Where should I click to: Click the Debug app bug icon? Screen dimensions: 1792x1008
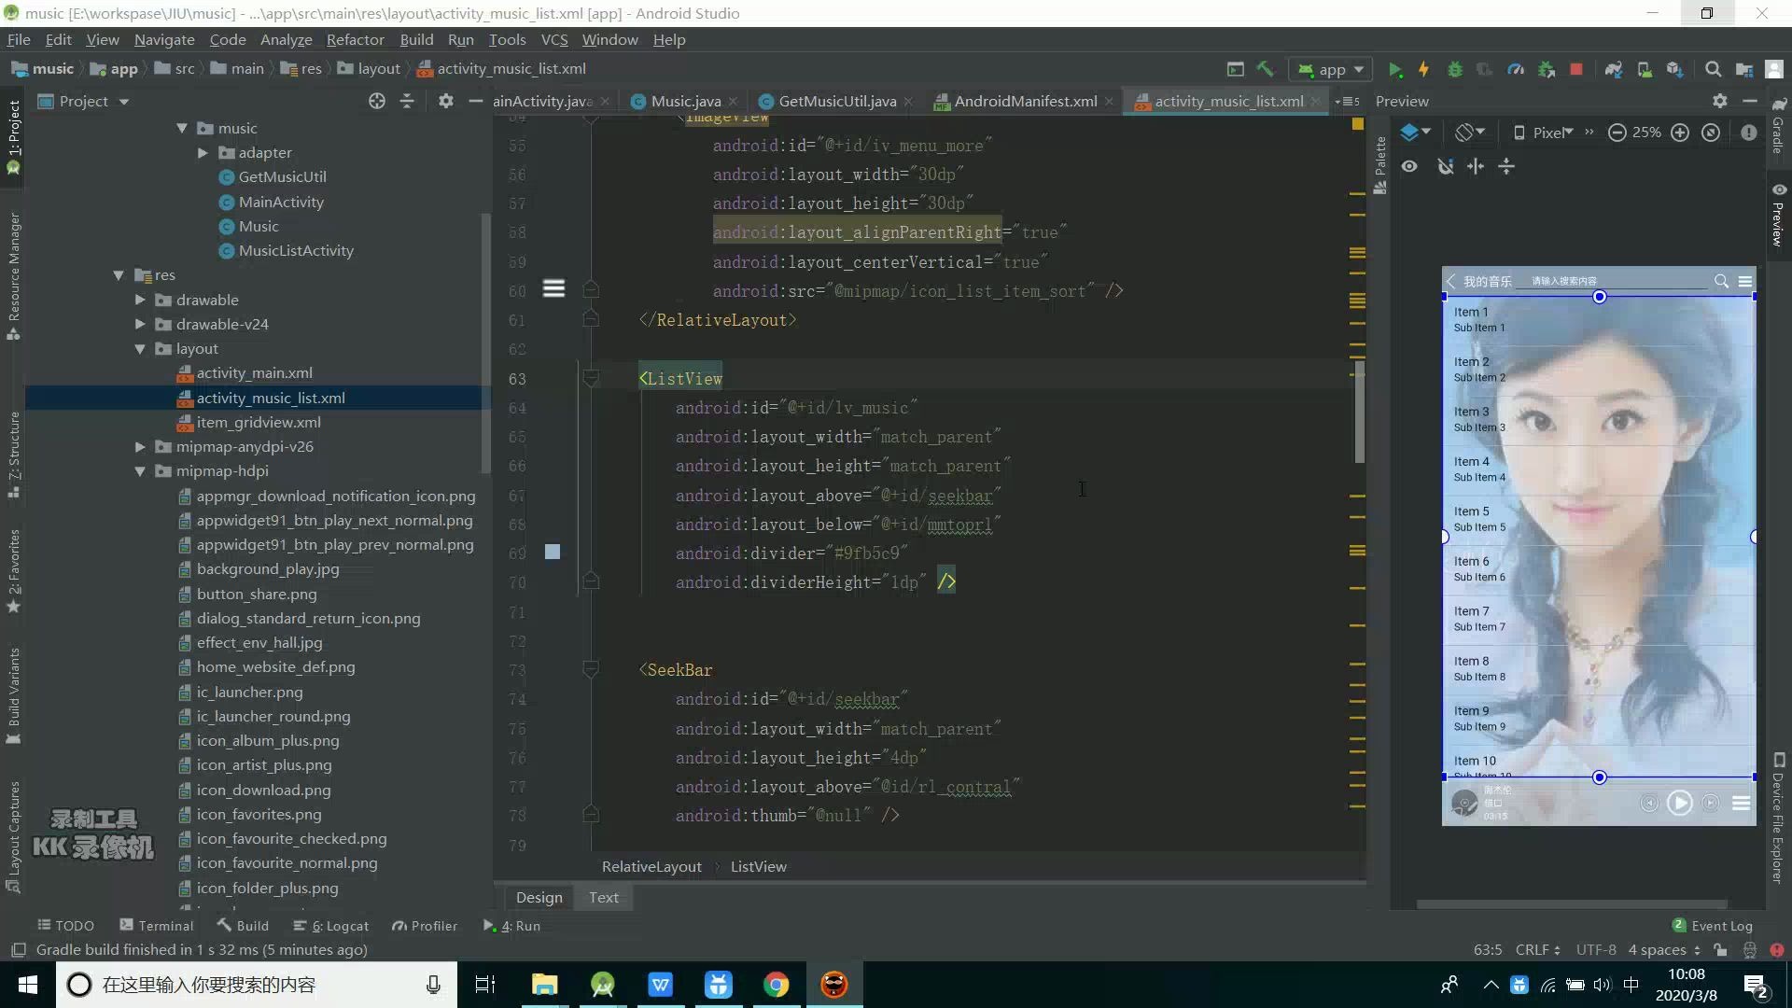pos(1454,69)
